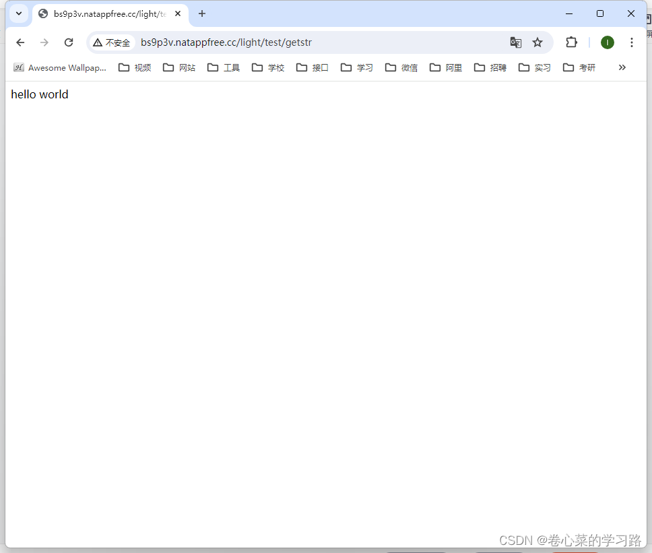Viewport: 652px width, 553px height.
Task: Open a new tab with plus button
Action: click(202, 13)
